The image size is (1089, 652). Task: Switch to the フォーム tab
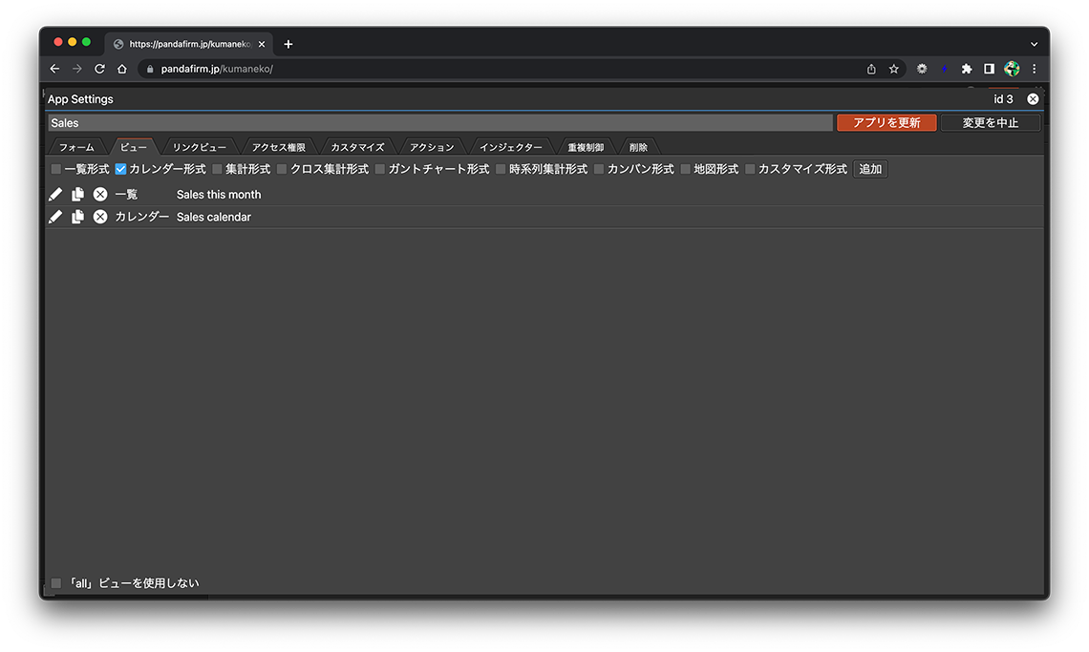[76, 147]
